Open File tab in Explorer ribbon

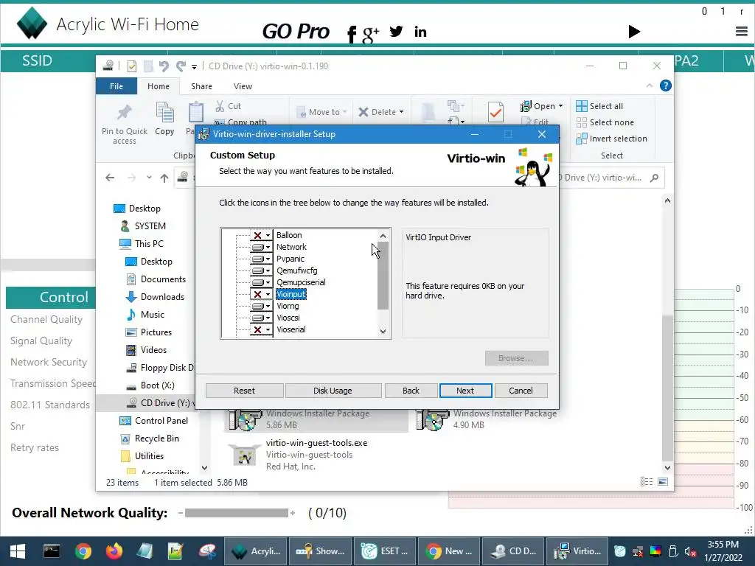(116, 86)
